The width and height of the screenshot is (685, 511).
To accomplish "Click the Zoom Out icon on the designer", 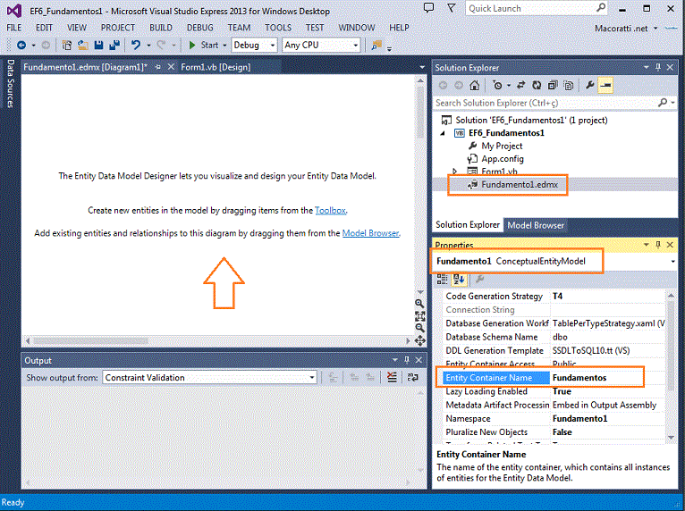I will pos(419,328).
